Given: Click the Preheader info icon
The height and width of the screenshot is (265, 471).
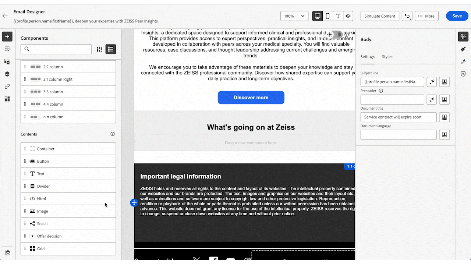Looking at the screenshot, I should [x=381, y=91].
